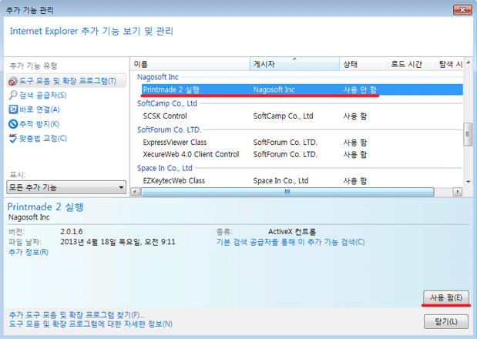Click the Accelerators icon in sidebar
Image resolution: width=477 pixels, height=339 pixels.
pos(13,109)
